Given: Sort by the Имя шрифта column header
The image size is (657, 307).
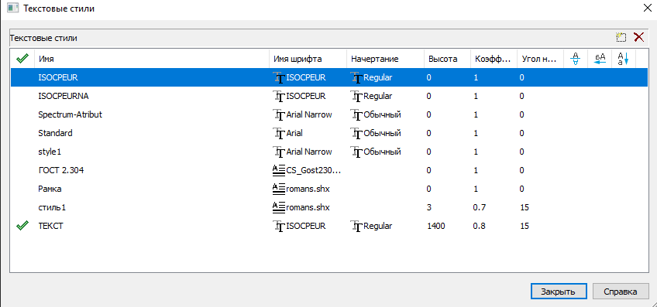Looking at the screenshot, I should click(x=308, y=59).
